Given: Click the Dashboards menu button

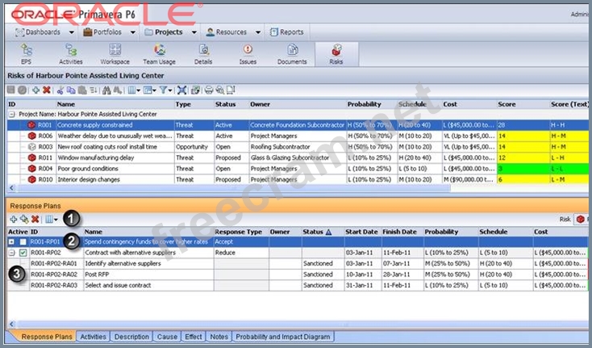Looking at the screenshot, I should (x=38, y=32).
